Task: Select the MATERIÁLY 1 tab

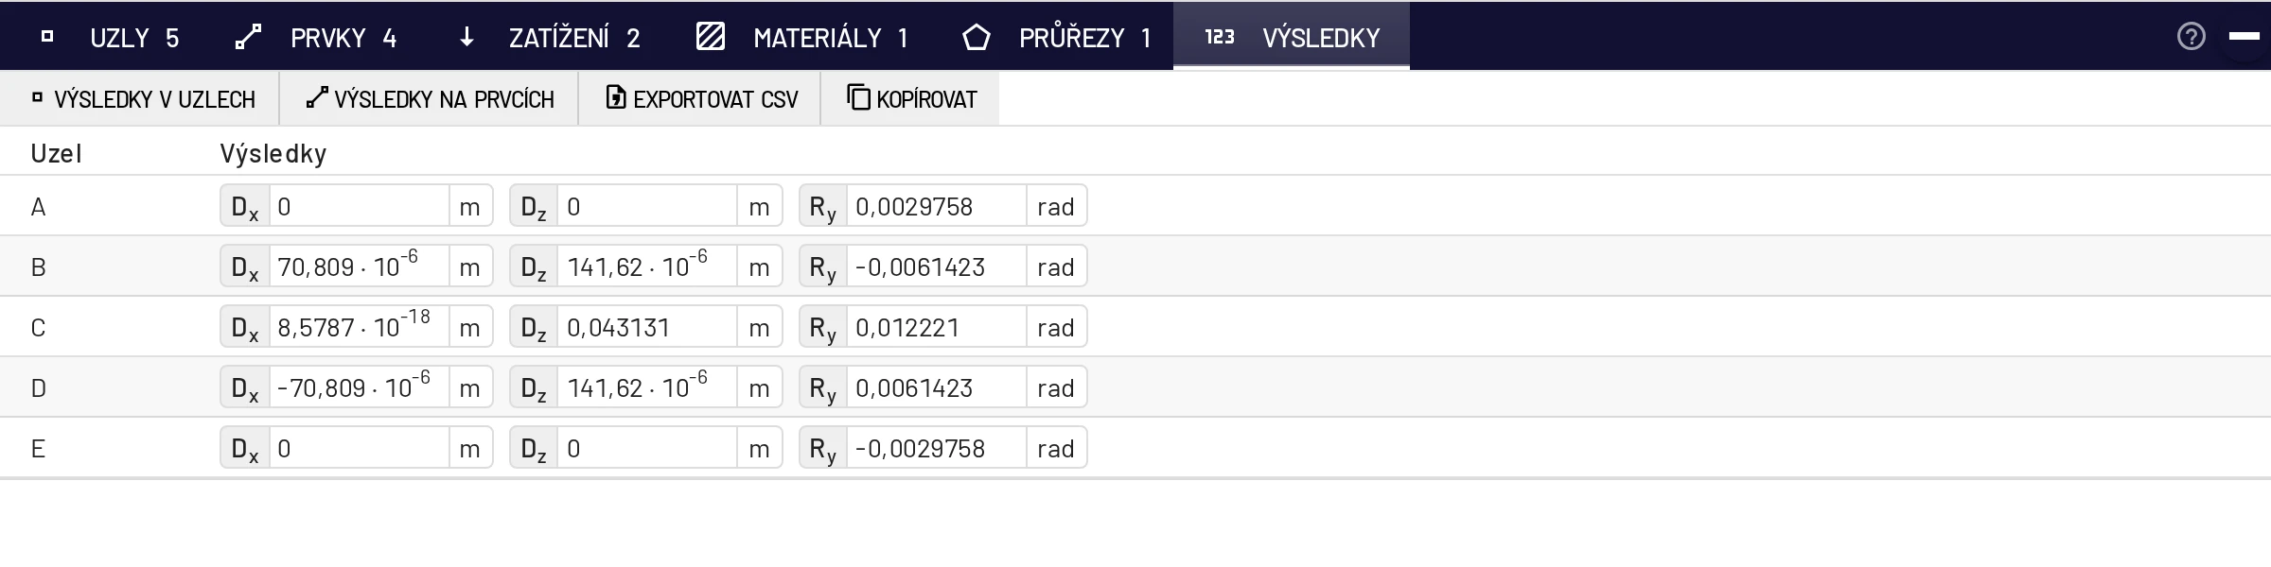Action: click(802, 37)
